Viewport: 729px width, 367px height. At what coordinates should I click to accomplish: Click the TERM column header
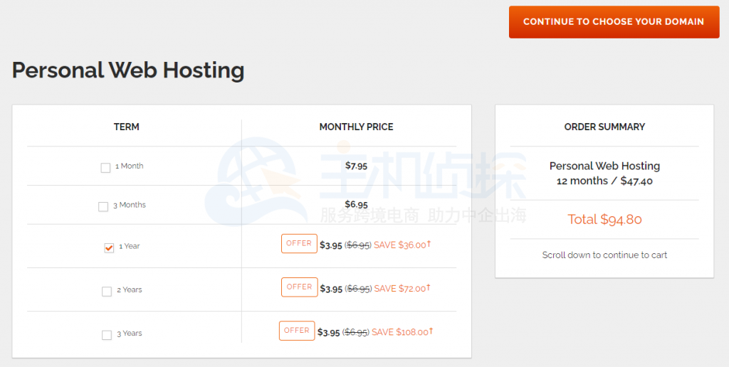(127, 127)
